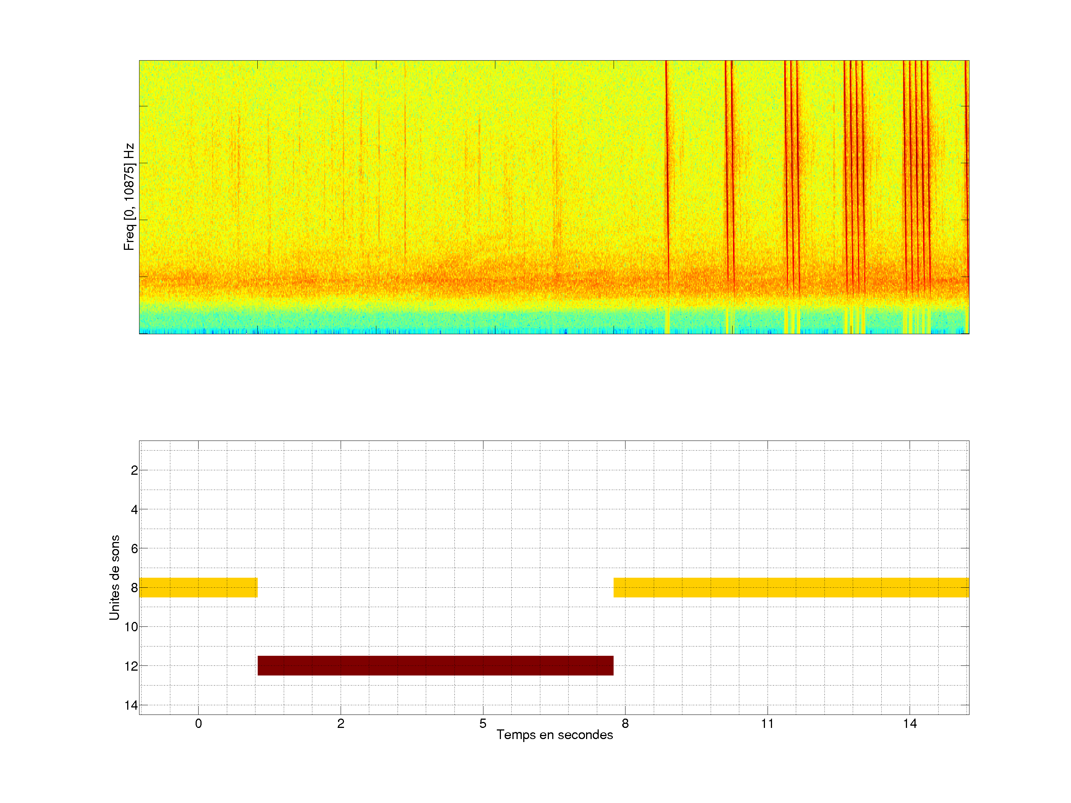1071x803 pixels.
Task: Click y-axis tick label 6 on lower plot
Action: 134,548
